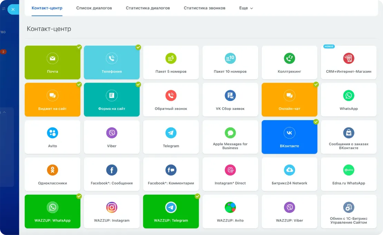Click the Одноклассники label text
383x235 pixels.
(x=52, y=183)
